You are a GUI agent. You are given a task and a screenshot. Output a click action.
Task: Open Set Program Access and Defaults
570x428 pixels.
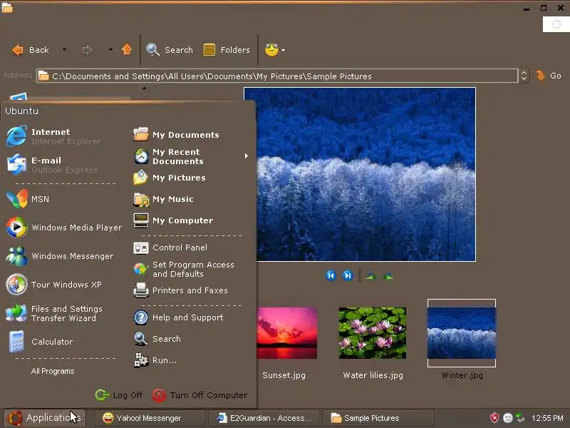point(184,270)
